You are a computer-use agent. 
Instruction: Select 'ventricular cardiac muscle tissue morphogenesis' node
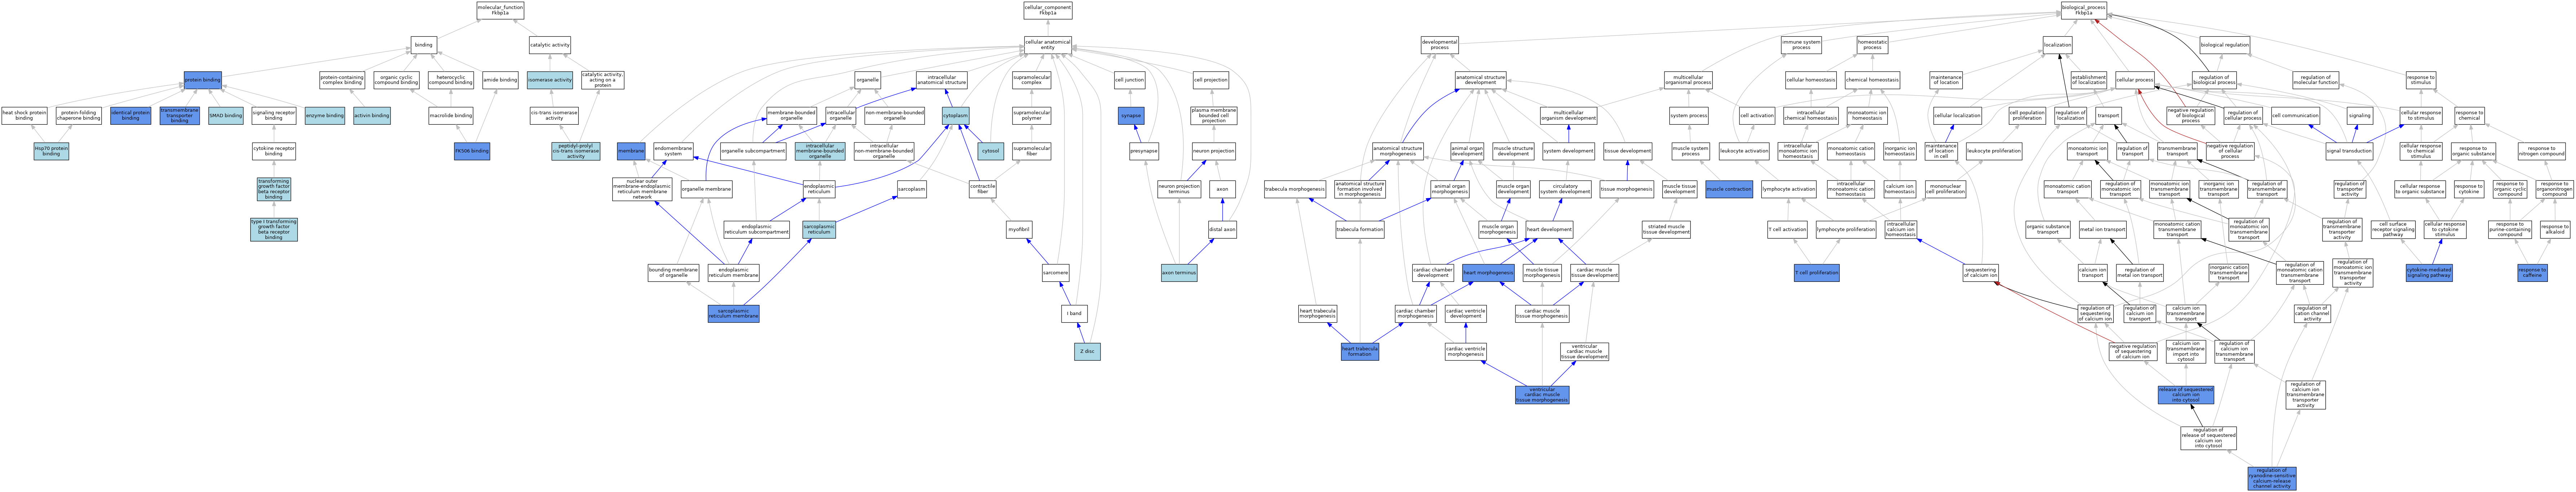pyautogui.click(x=1542, y=395)
